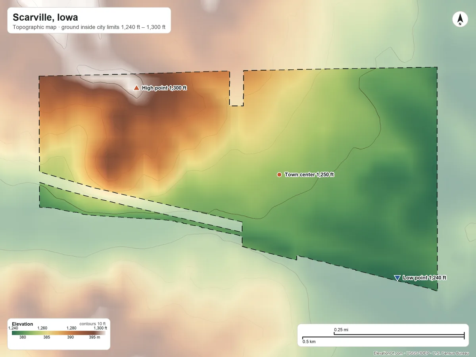Click the 380 meter legend label

[x=23, y=338]
